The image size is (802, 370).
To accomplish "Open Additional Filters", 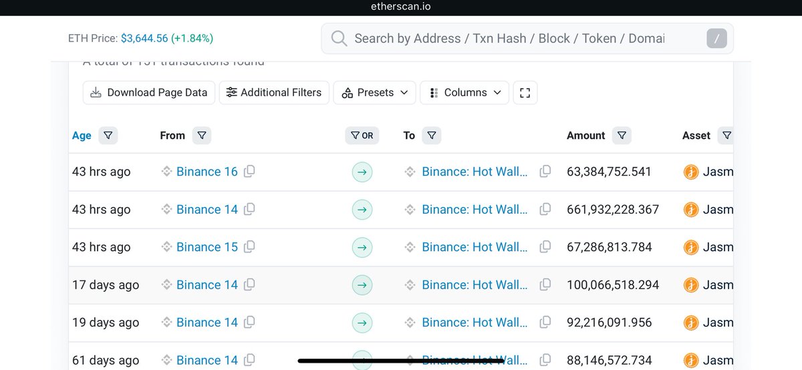I will (273, 92).
